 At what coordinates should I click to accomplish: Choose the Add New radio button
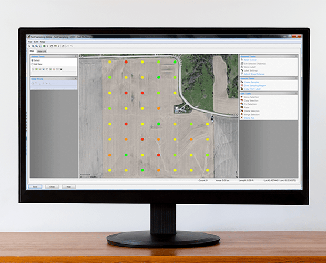(x=33, y=64)
